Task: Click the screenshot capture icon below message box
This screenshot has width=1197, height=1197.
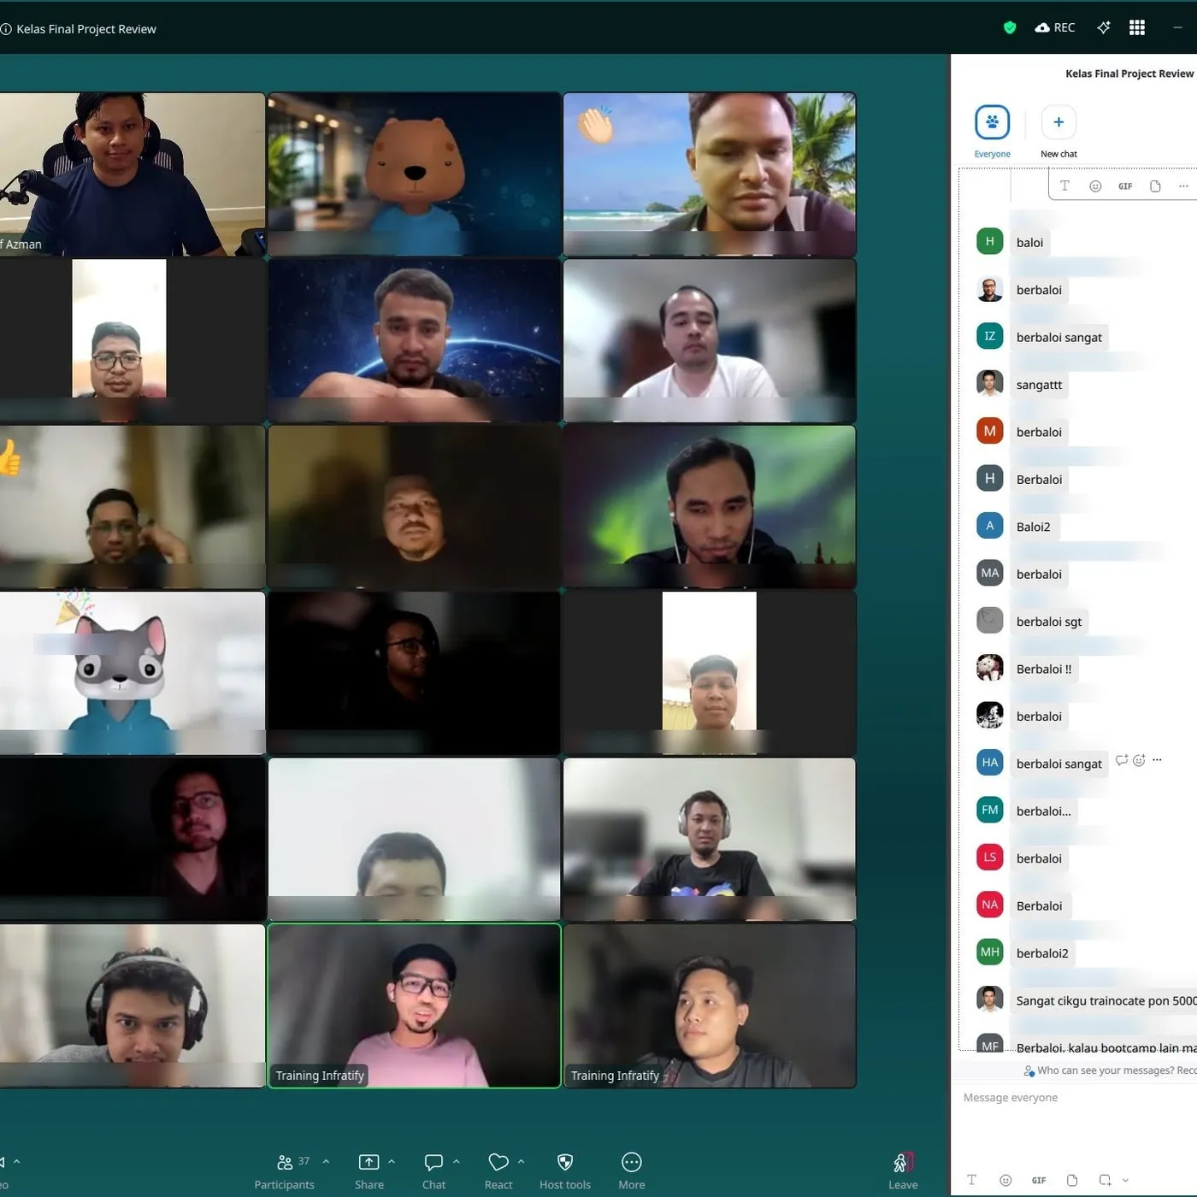Action: [1105, 1180]
